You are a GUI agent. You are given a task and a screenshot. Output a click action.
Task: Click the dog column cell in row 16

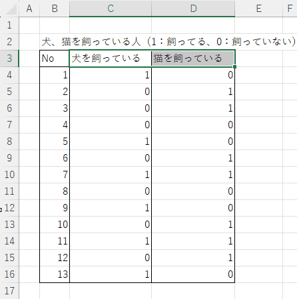click(x=111, y=274)
